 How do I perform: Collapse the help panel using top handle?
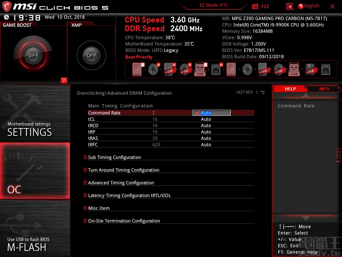pyautogui.click(x=306, y=95)
